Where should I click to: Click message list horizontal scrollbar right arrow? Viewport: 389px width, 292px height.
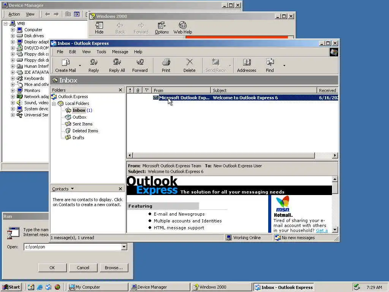tap(335, 156)
